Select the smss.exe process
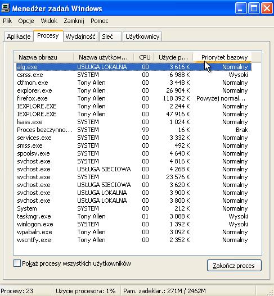The image size is (274, 296). pyautogui.click(x=134, y=145)
